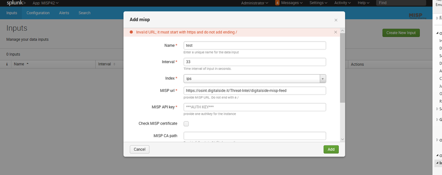442x175 pixels.
Task: Click 'Manage your data inputs' description text
Action: (x=27, y=39)
